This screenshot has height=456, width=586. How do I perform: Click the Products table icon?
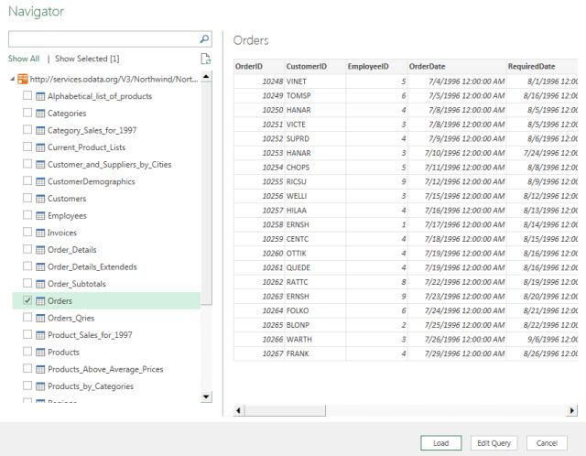click(x=40, y=352)
